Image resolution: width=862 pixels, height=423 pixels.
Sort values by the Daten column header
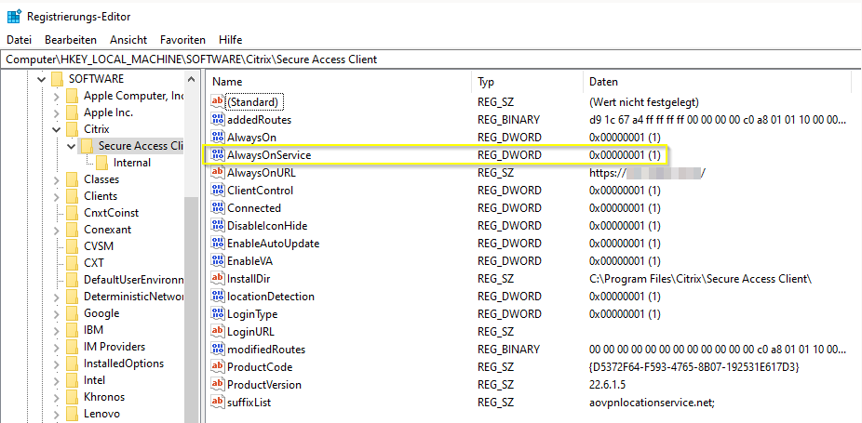719,82
